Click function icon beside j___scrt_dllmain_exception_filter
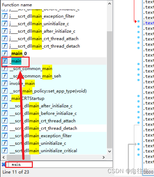This screenshot has width=154, height=177. pos(5,16)
